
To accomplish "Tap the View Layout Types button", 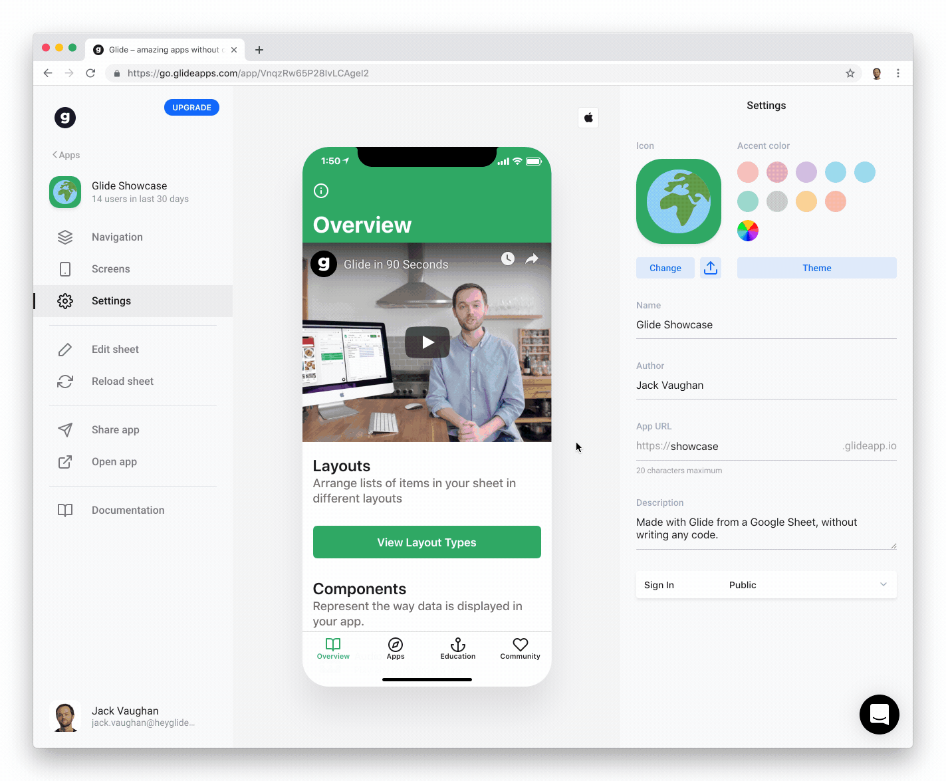I will point(427,542).
